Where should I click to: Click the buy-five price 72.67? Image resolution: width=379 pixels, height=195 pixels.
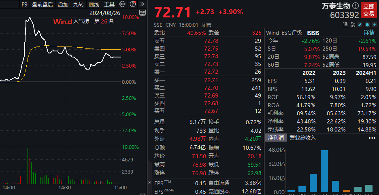tap(211, 111)
